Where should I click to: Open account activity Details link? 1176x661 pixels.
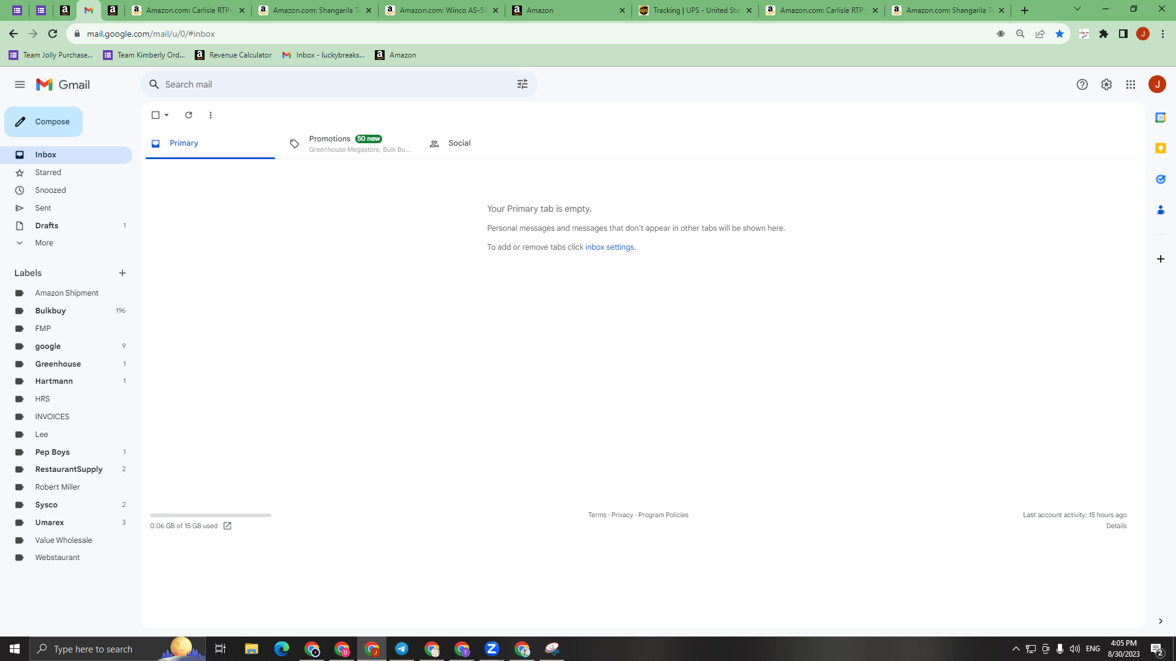[x=1116, y=526]
